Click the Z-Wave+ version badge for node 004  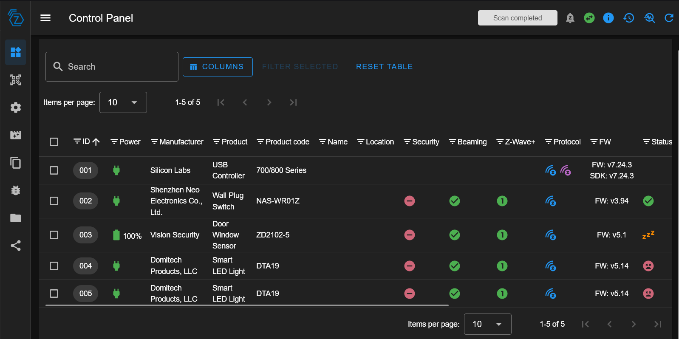click(502, 266)
